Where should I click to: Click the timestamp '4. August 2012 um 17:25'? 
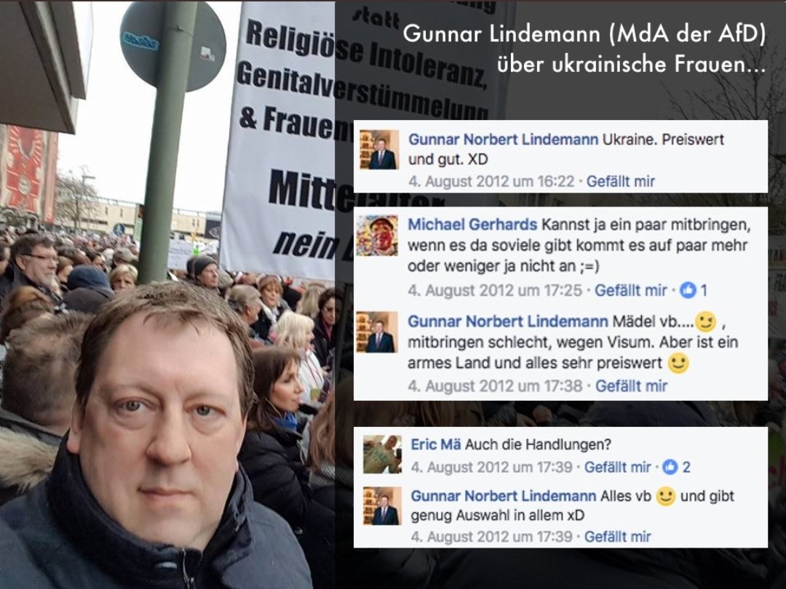(496, 290)
